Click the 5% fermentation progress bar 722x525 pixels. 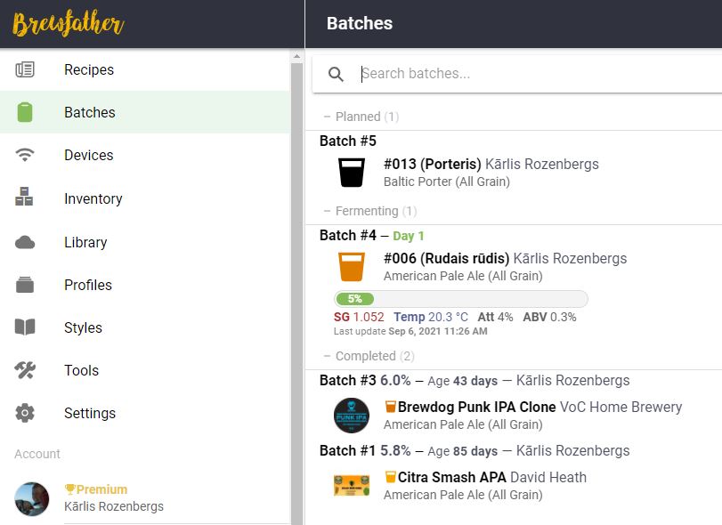[461, 299]
